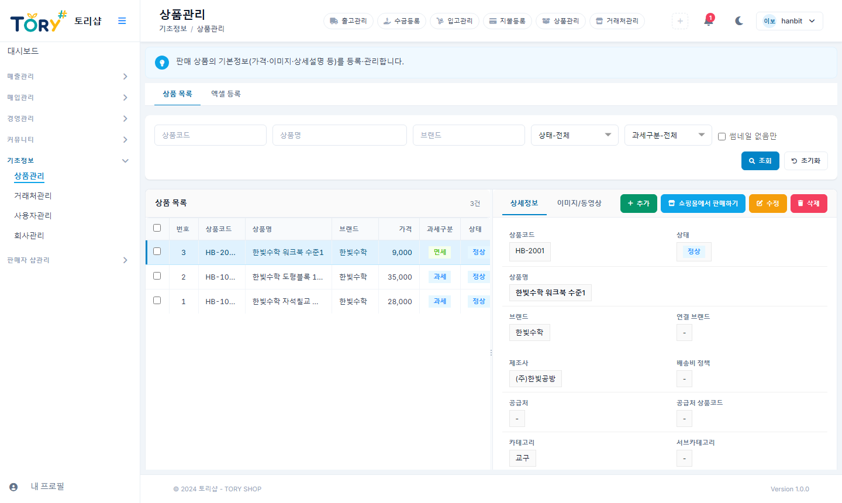Open 거래처관리 shortcut in header
Viewport: 842px width, 503px height.
coord(617,21)
